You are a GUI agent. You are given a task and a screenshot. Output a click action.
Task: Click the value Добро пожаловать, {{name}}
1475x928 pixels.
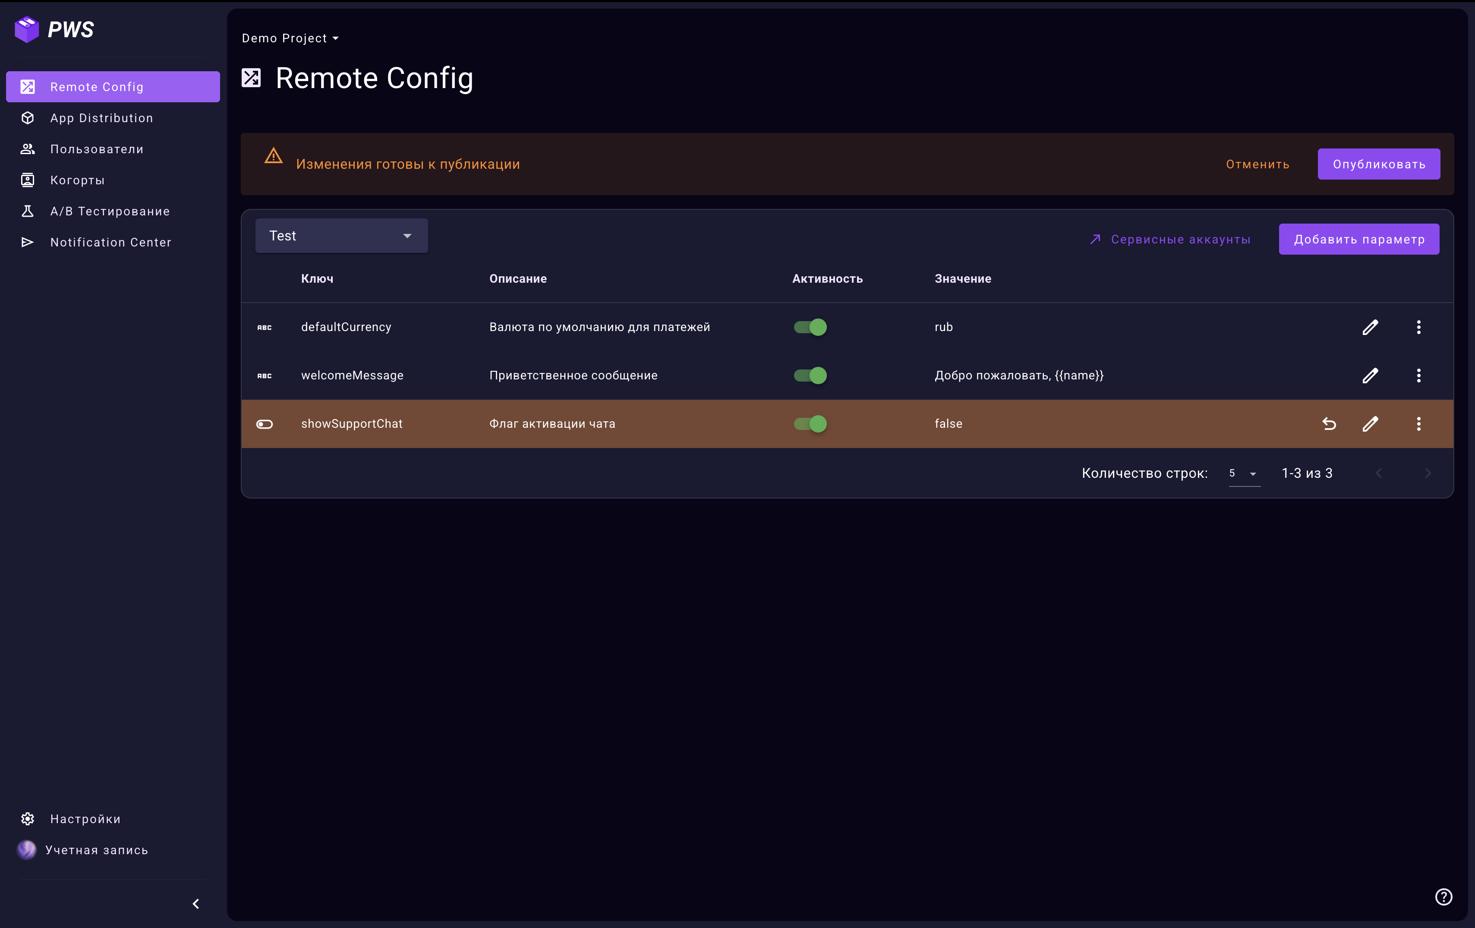tap(1019, 376)
